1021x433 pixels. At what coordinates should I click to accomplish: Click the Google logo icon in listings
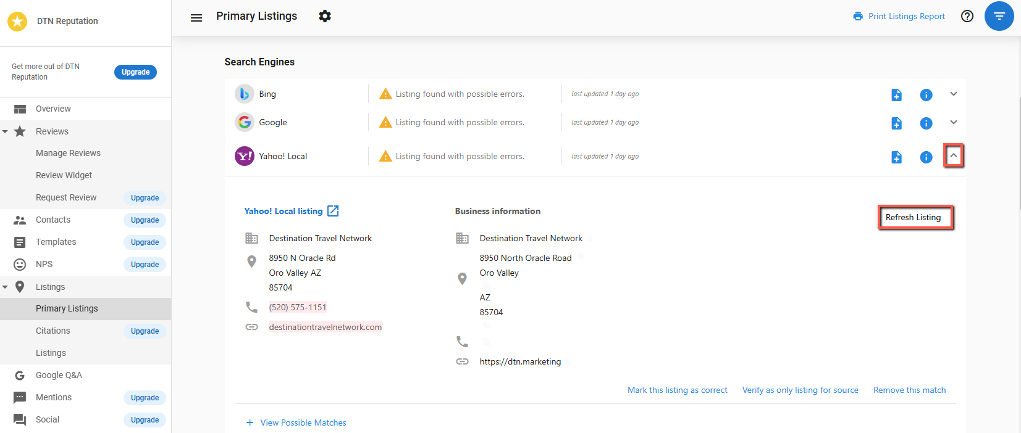tap(245, 122)
